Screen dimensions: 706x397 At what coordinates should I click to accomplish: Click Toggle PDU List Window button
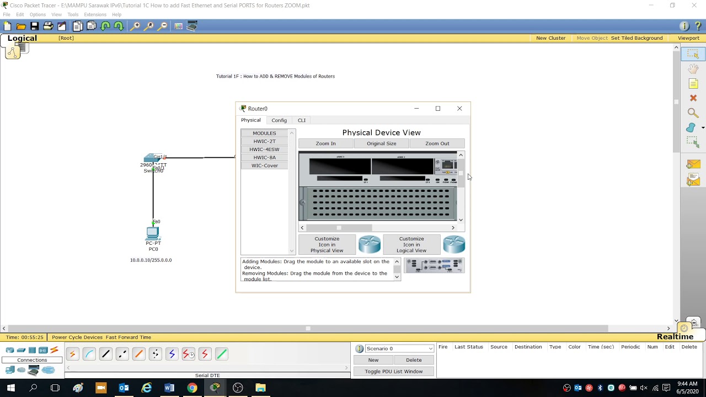[394, 371]
